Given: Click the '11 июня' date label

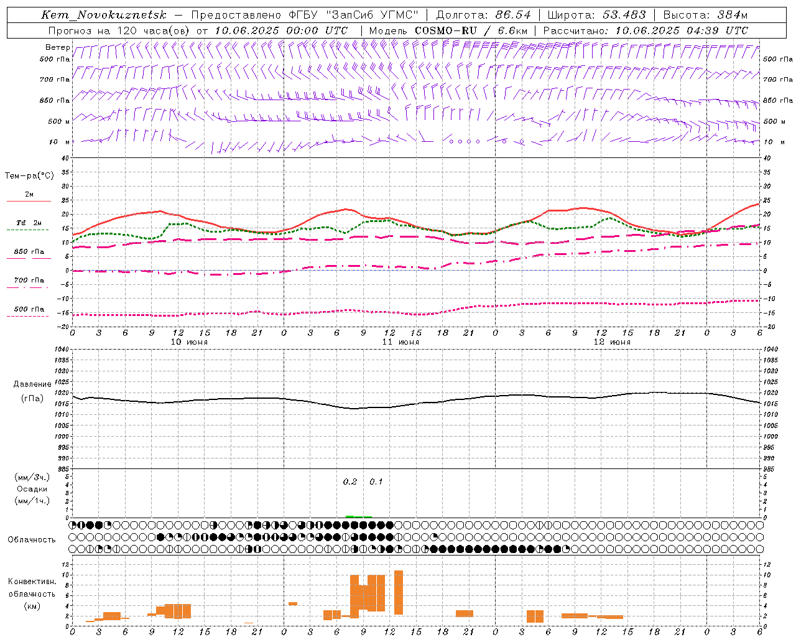Looking at the screenshot, I should pos(400,342).
